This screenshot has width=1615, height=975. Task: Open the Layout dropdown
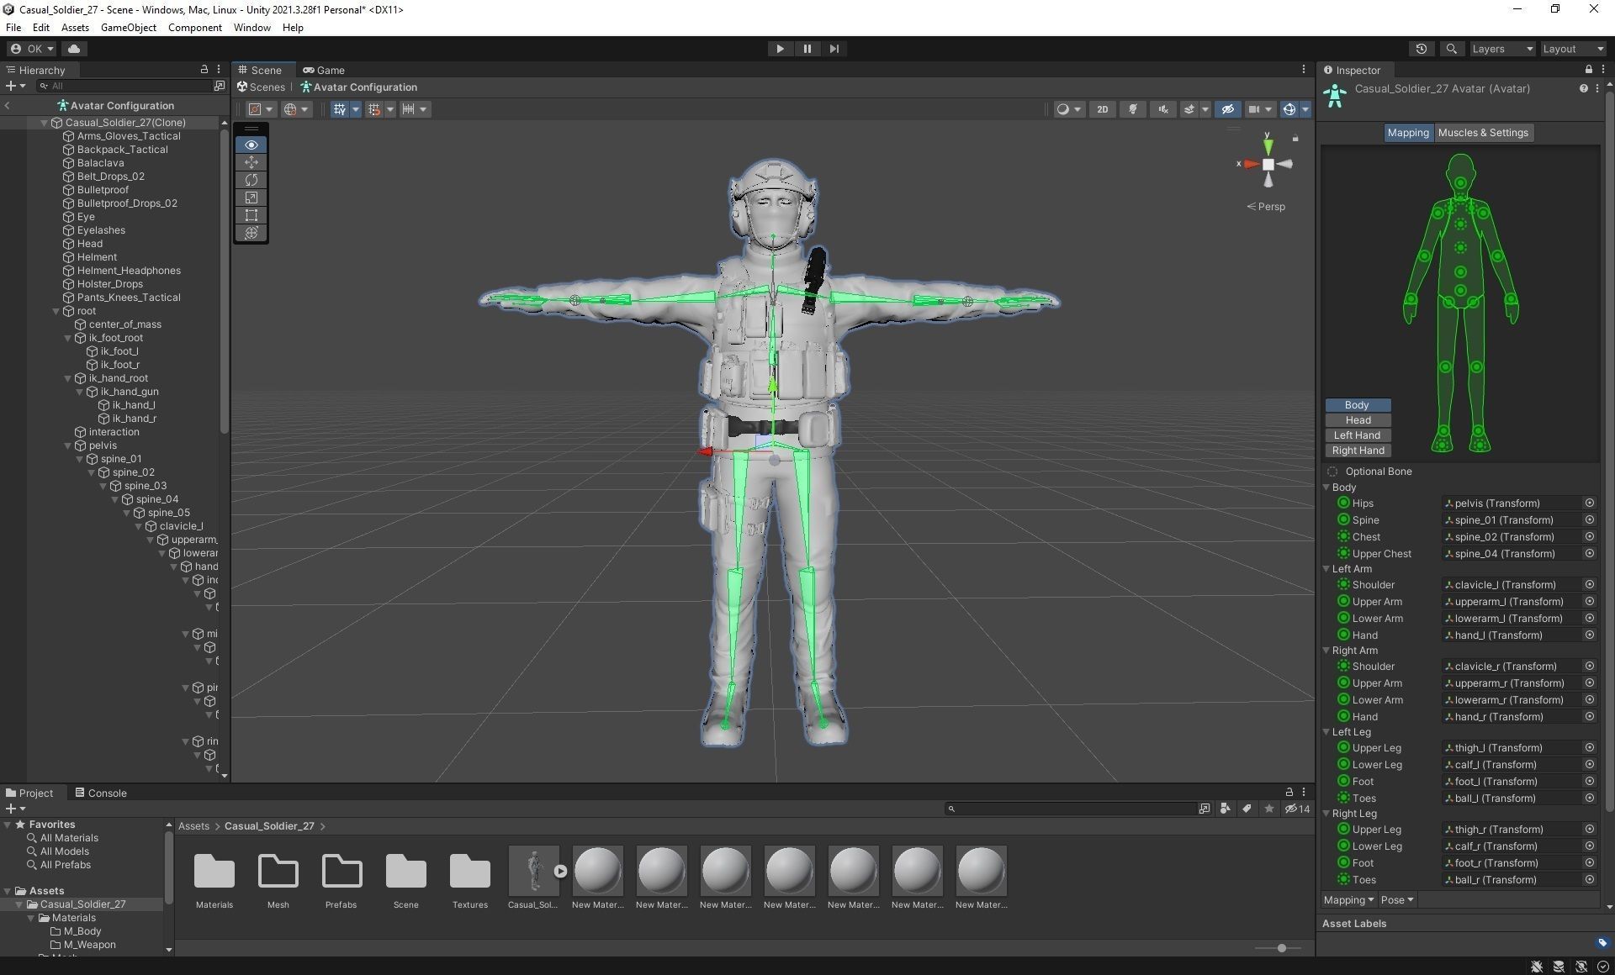tap(1572, 49)
